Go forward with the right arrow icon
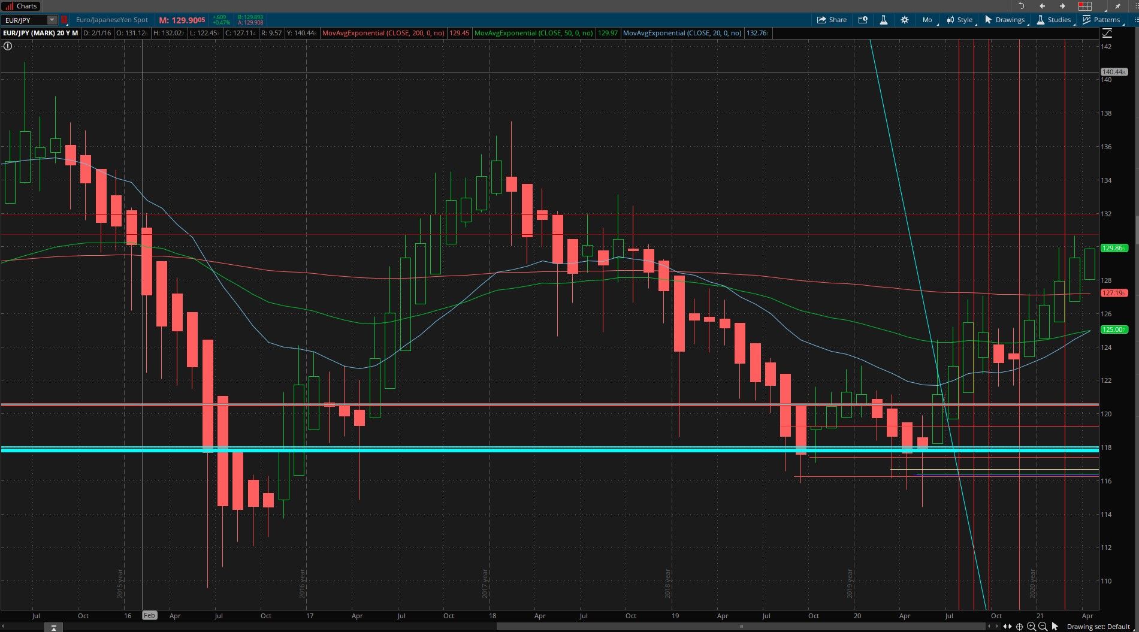Viewport: 1139px width, 632px height. [x=1062, y=6]
